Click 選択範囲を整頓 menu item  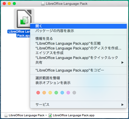[78, 78]
